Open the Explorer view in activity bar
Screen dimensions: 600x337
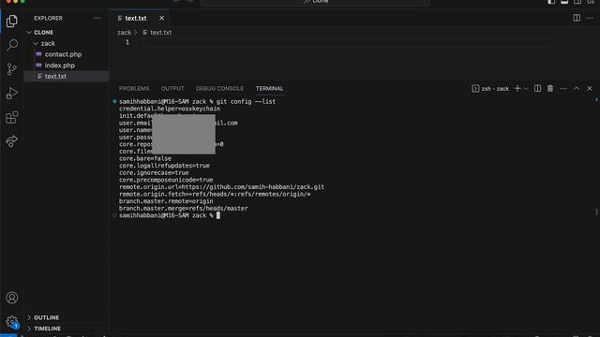[12, 21]
